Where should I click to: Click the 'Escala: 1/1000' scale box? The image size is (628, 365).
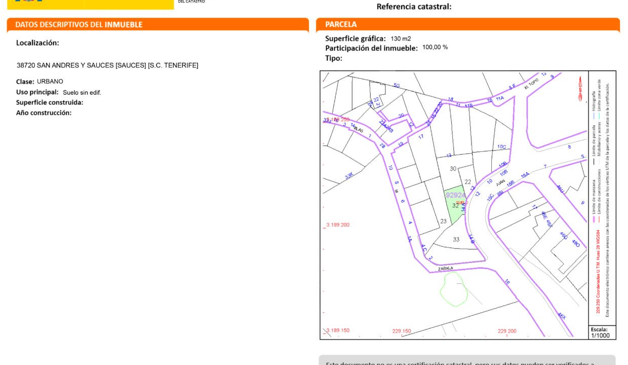[x=602, y=332]
